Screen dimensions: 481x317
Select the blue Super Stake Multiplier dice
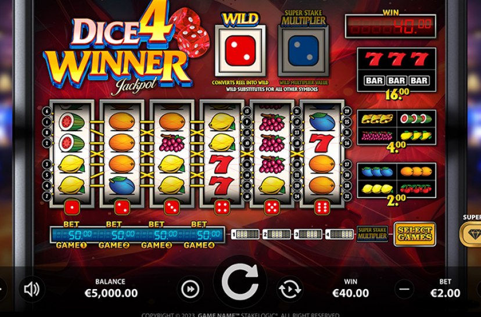click(303, 51)
